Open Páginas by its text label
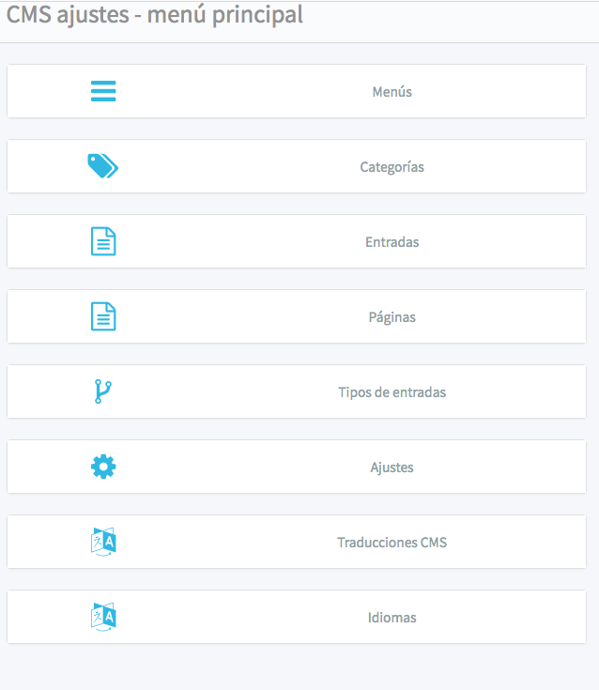Viewport: 599px width, 690px height. (392, 317)
